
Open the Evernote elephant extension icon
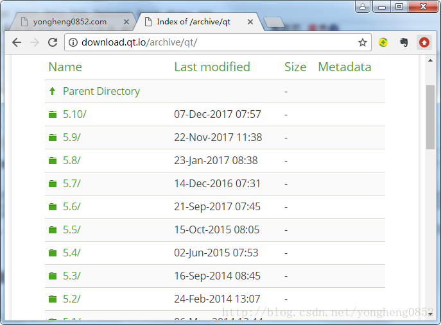[404, 42]
